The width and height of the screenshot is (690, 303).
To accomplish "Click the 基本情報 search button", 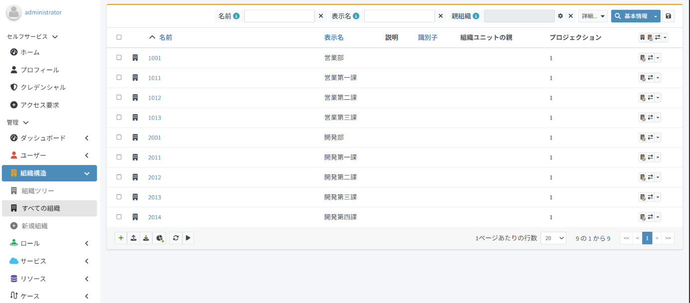I will [x=631, y=16].
